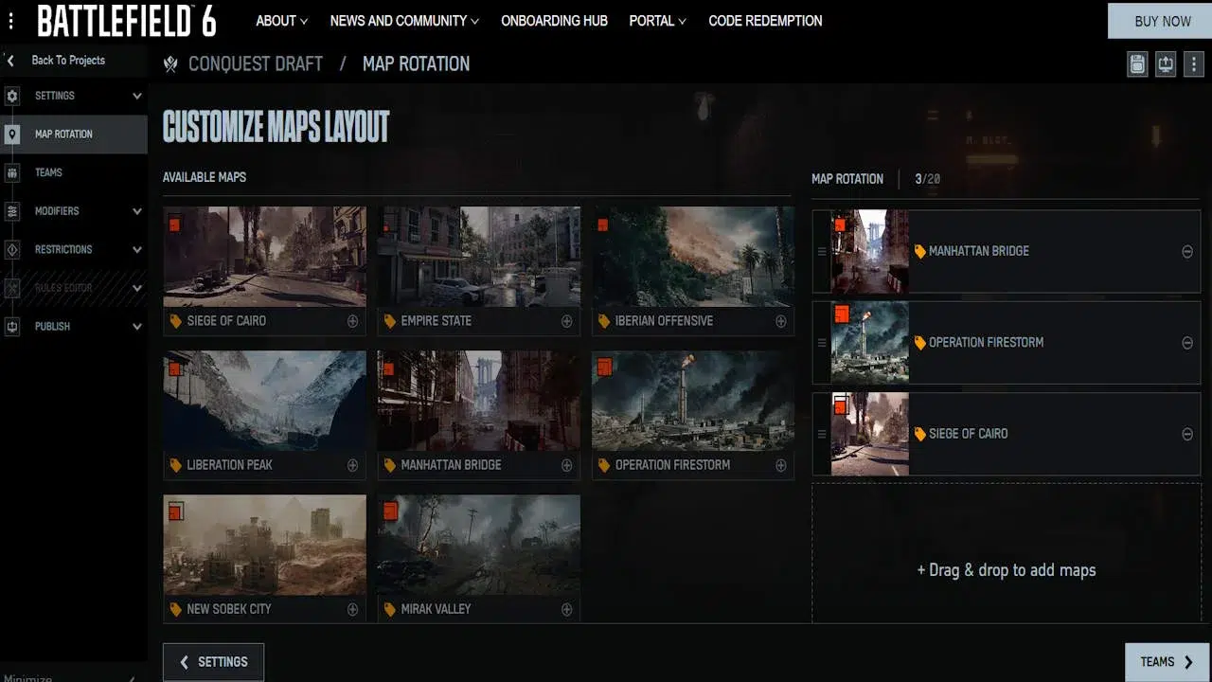This screenshot has height=682, width=1212.
Task: Add Iberian Offensive using its plus icon
Action: [781, 321]
